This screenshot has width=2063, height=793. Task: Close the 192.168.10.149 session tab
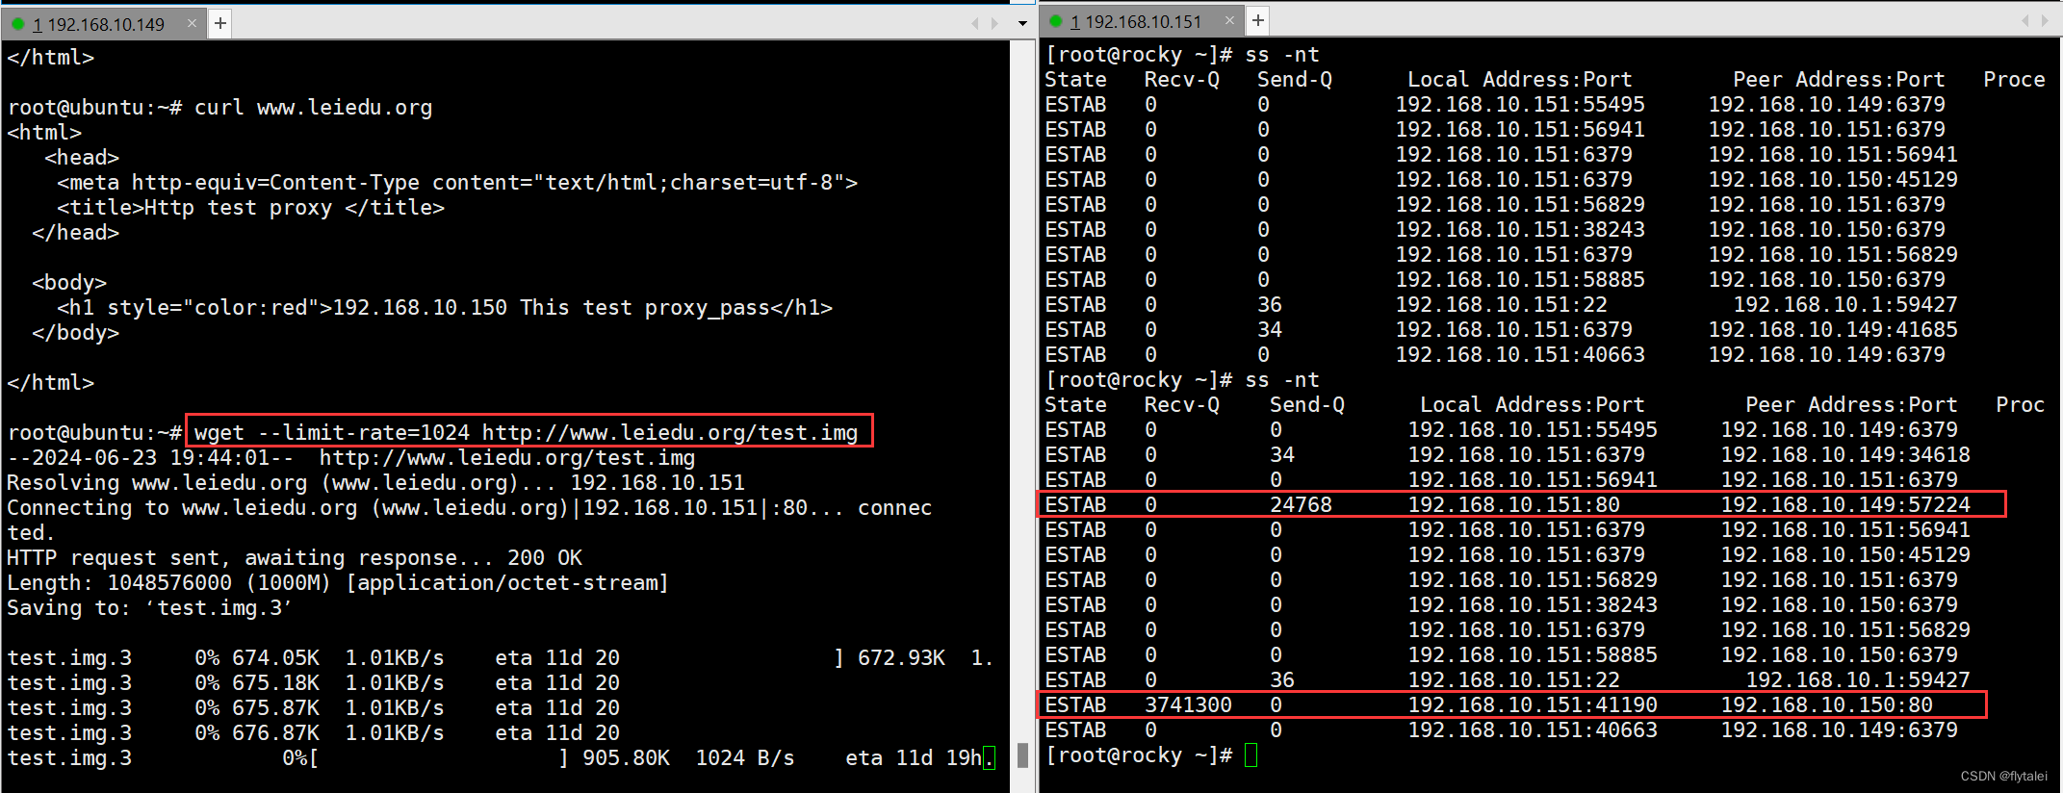(192, 23)
